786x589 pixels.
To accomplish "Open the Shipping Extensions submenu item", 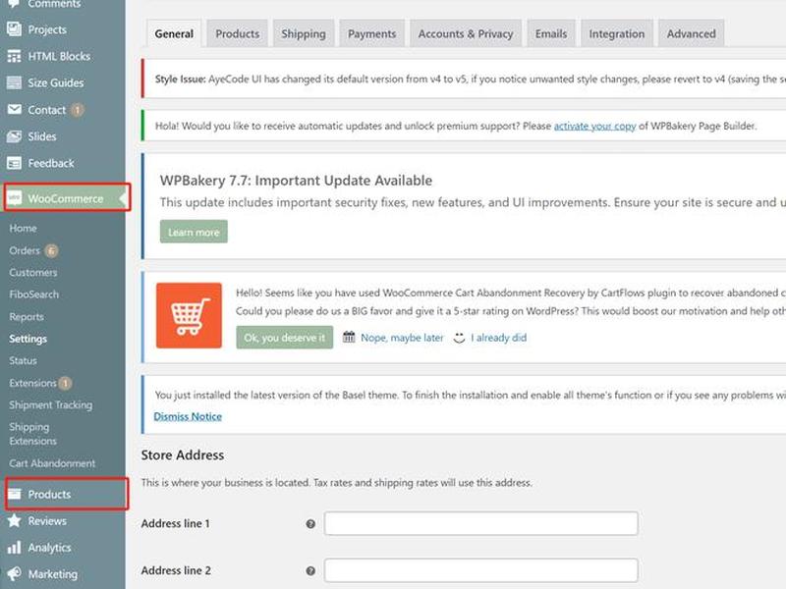I will [x=32, y=434].
